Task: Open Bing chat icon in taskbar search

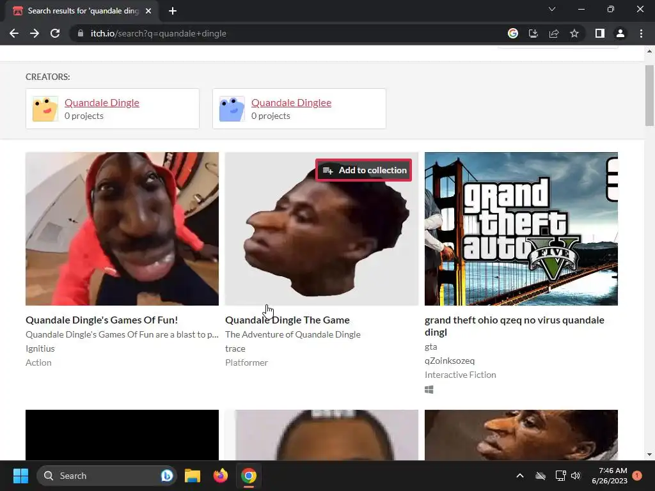Action: coord(167,476)
